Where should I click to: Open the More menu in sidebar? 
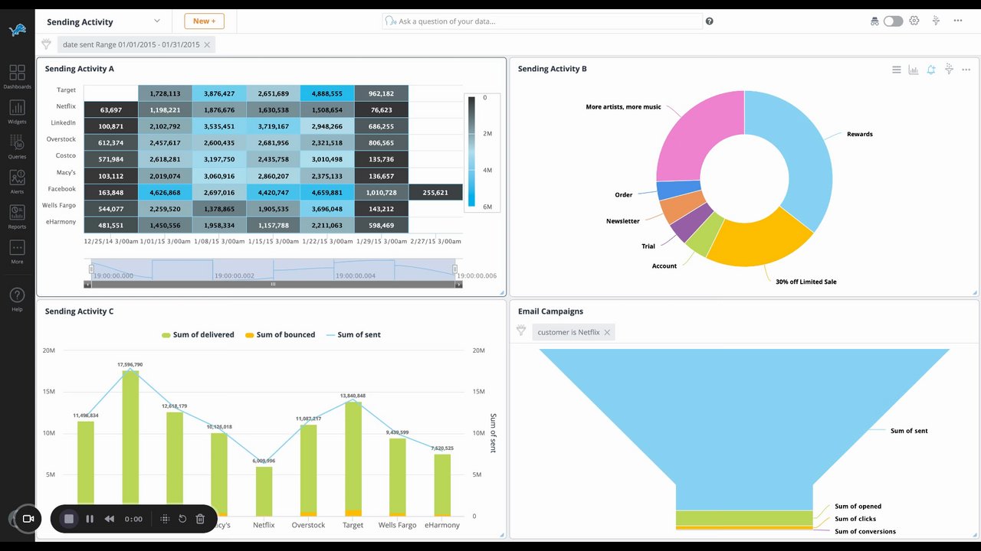pos(17,253)
